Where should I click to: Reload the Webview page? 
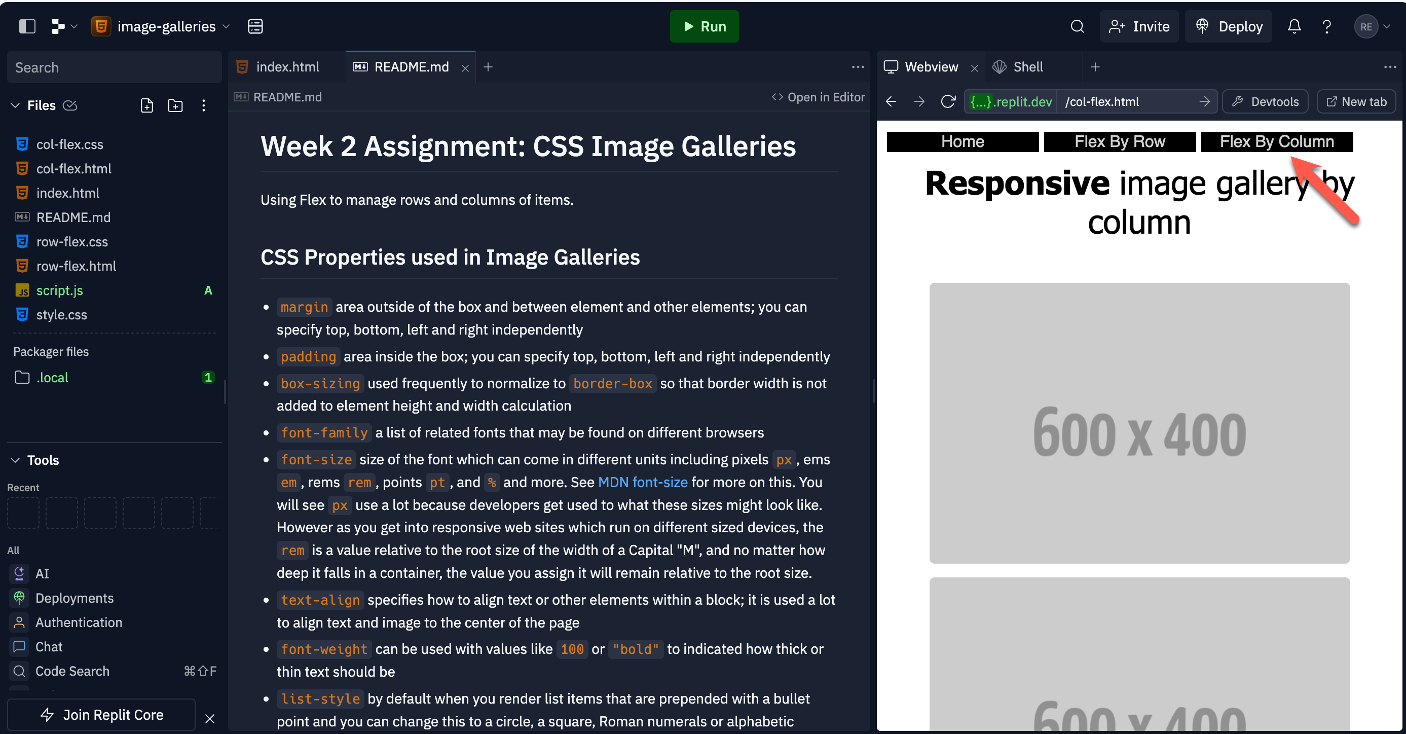(948, 101)
